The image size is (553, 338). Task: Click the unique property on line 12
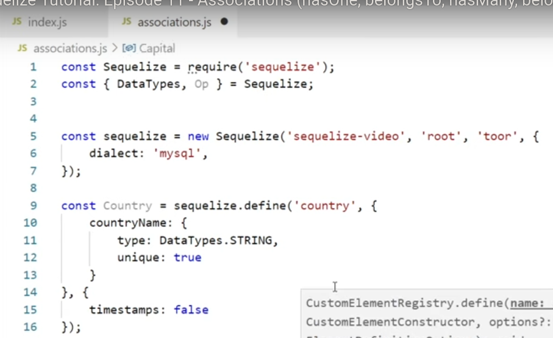tap(138, 258)
